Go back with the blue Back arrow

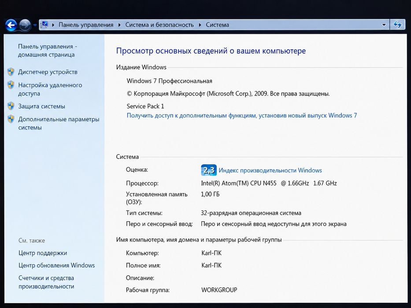(x=11, y=25)
